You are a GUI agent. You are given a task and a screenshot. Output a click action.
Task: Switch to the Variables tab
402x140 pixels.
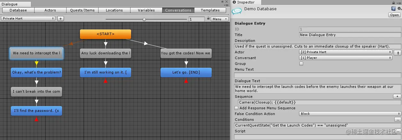(x=146, y=10)
